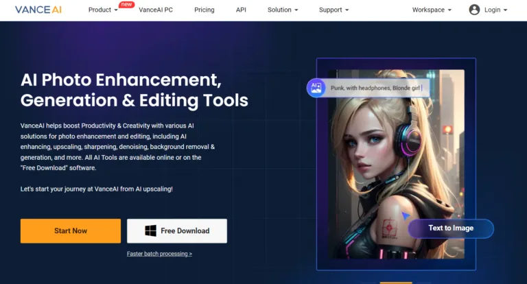The image size is (527, 284).
Task: Open the VanceAI PC page
Action: coord(156,10)
